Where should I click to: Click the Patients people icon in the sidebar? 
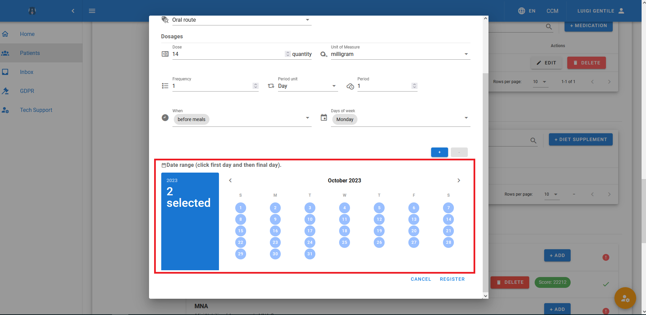click(5, 53)
